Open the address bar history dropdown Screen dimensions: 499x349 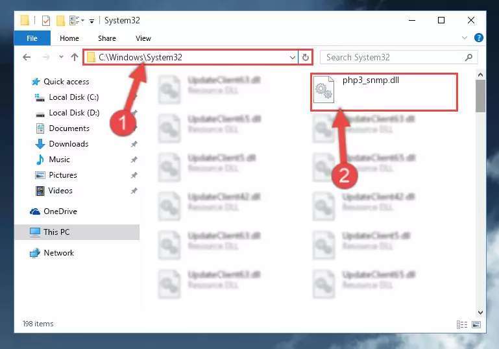tap(292, 58)
